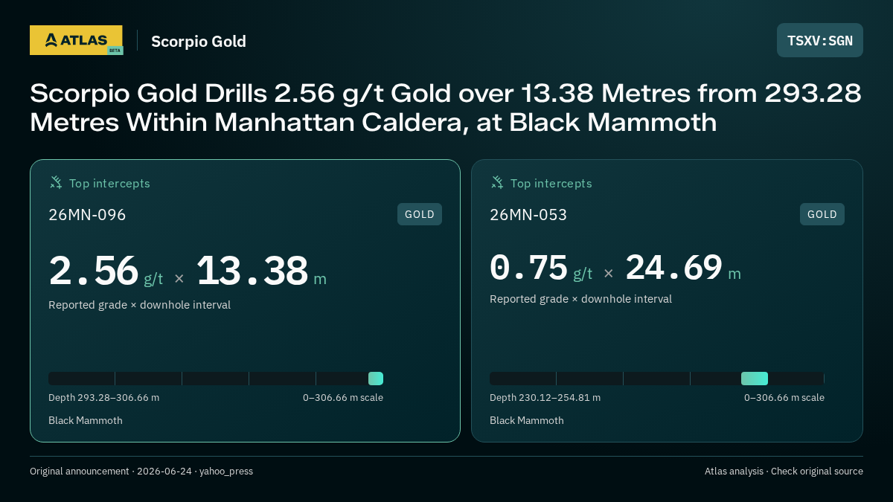
Task: Click the headline about 2.56 g/t gold
Action: point(446,108)
